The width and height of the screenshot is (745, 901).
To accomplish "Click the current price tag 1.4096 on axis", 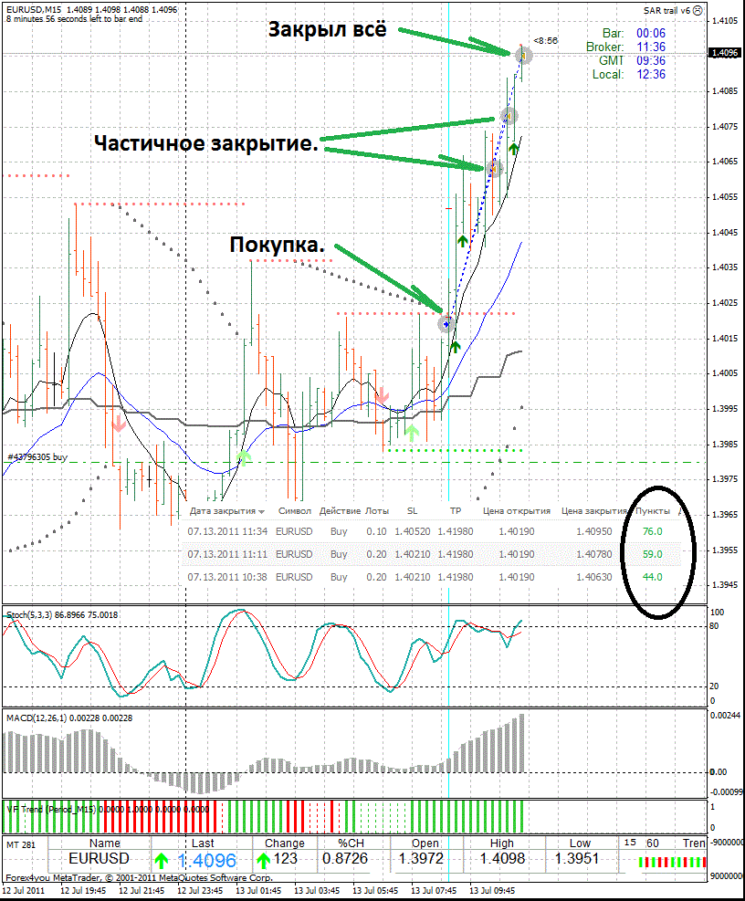I will [x=725, y=53].
